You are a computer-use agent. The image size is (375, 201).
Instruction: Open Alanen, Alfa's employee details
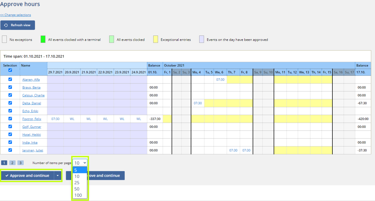pos(31,79)
